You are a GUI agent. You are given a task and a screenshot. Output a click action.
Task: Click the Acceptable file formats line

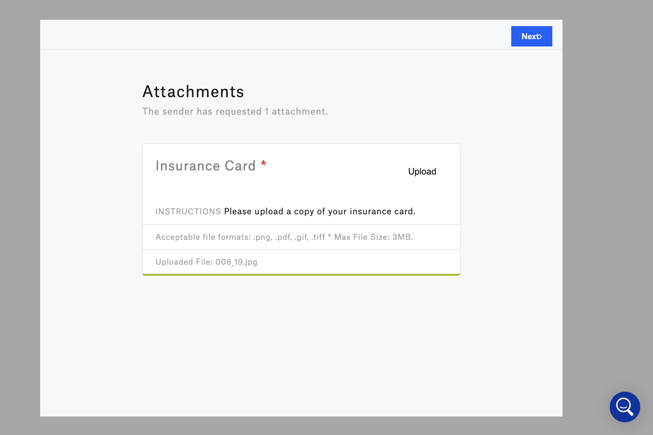(x=284, y=237)
